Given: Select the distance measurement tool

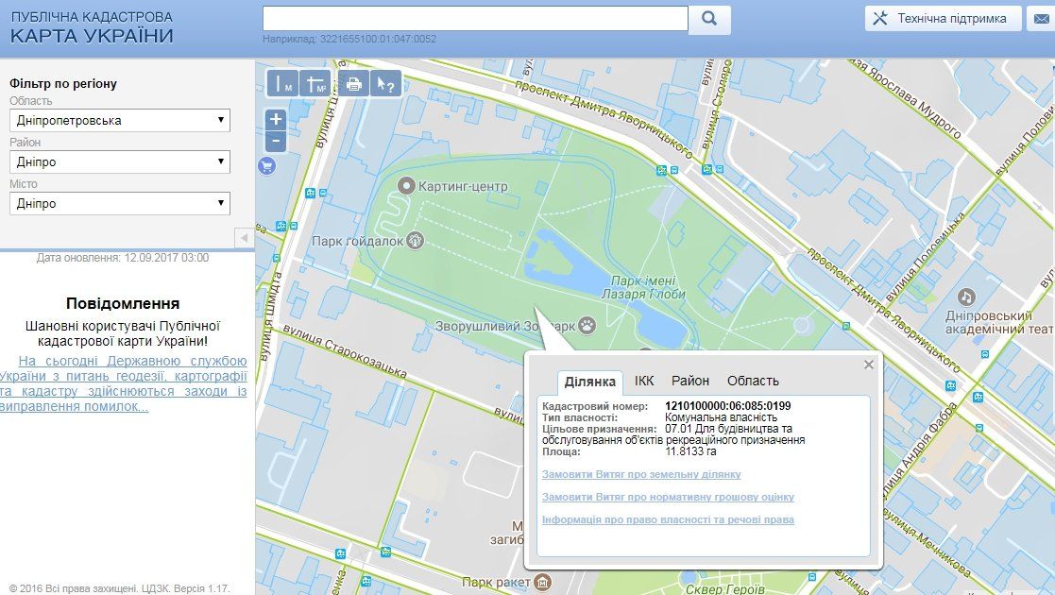Looking at the screenshot, I should click(x=282, y=83).
